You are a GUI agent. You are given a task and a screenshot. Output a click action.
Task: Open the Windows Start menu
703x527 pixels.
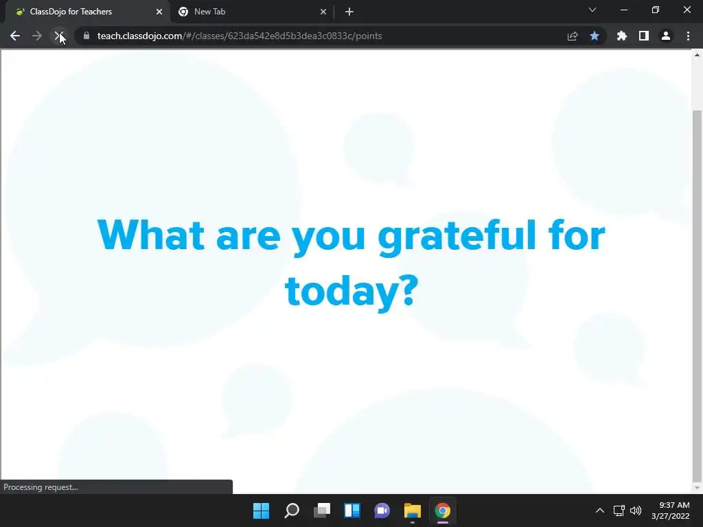click(262, 511)
